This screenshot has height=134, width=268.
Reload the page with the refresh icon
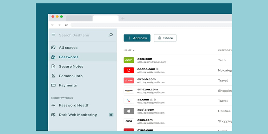point(66,25)
